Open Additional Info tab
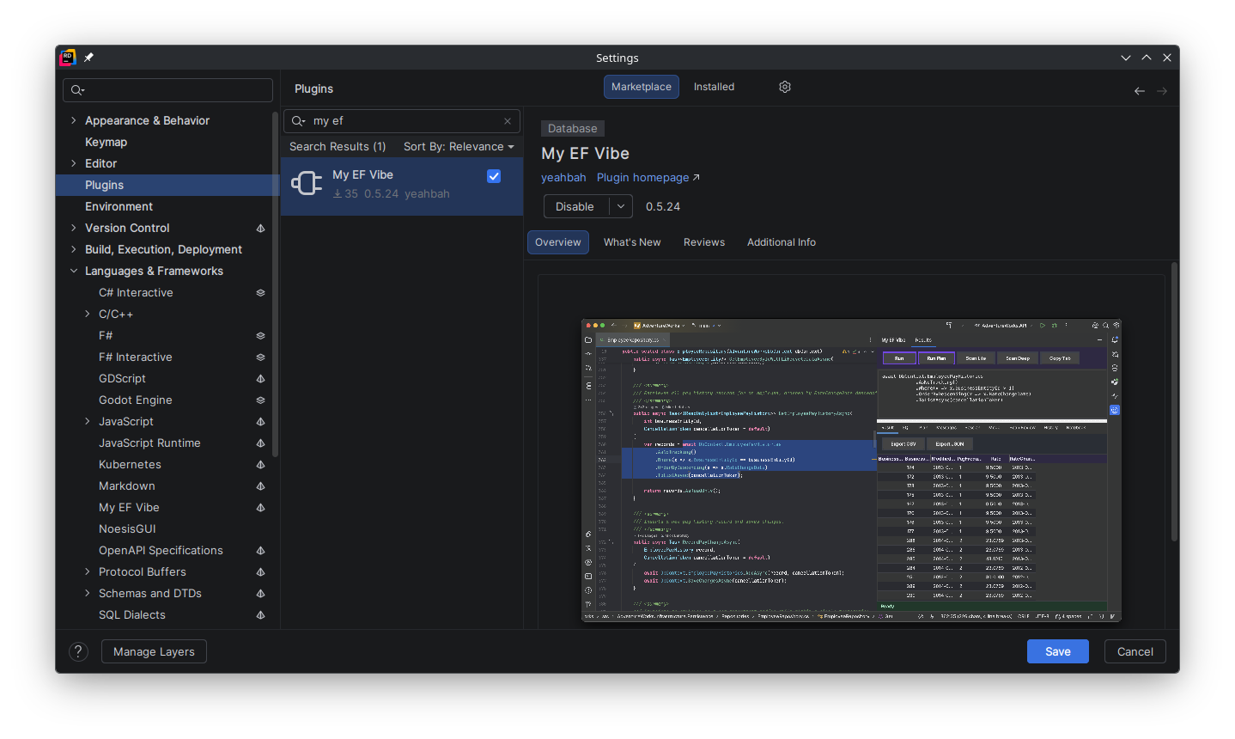 click(x=782, y=242)
